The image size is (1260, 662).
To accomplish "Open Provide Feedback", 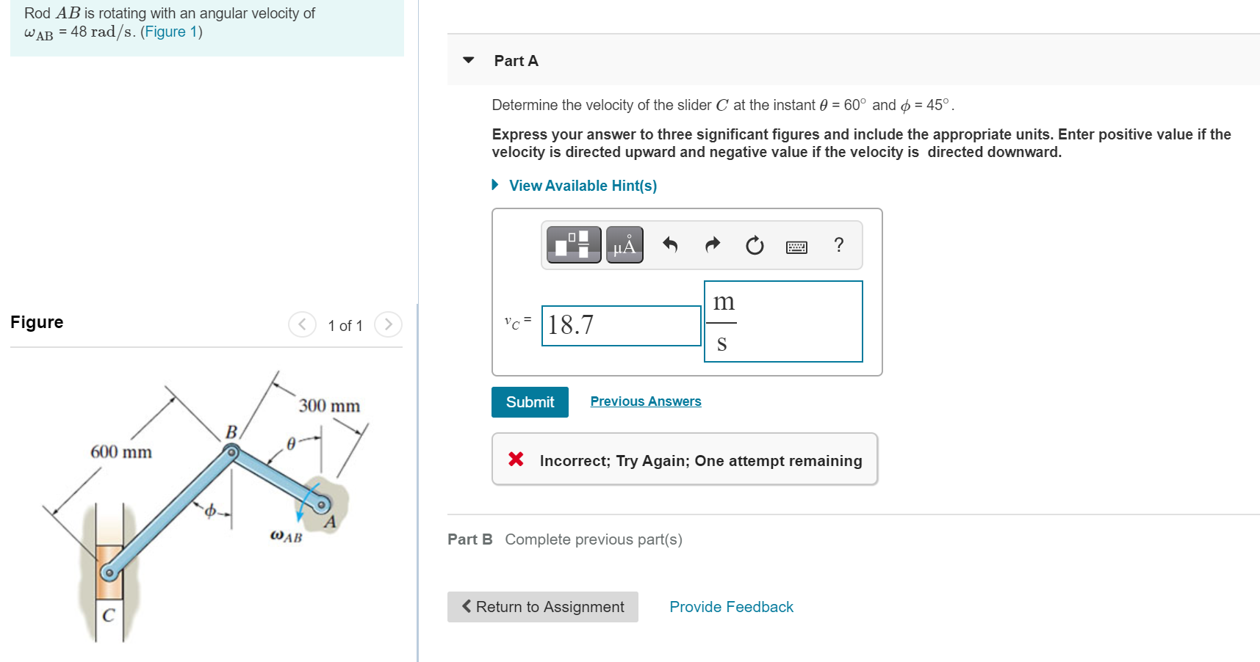I will click(730, 606).
